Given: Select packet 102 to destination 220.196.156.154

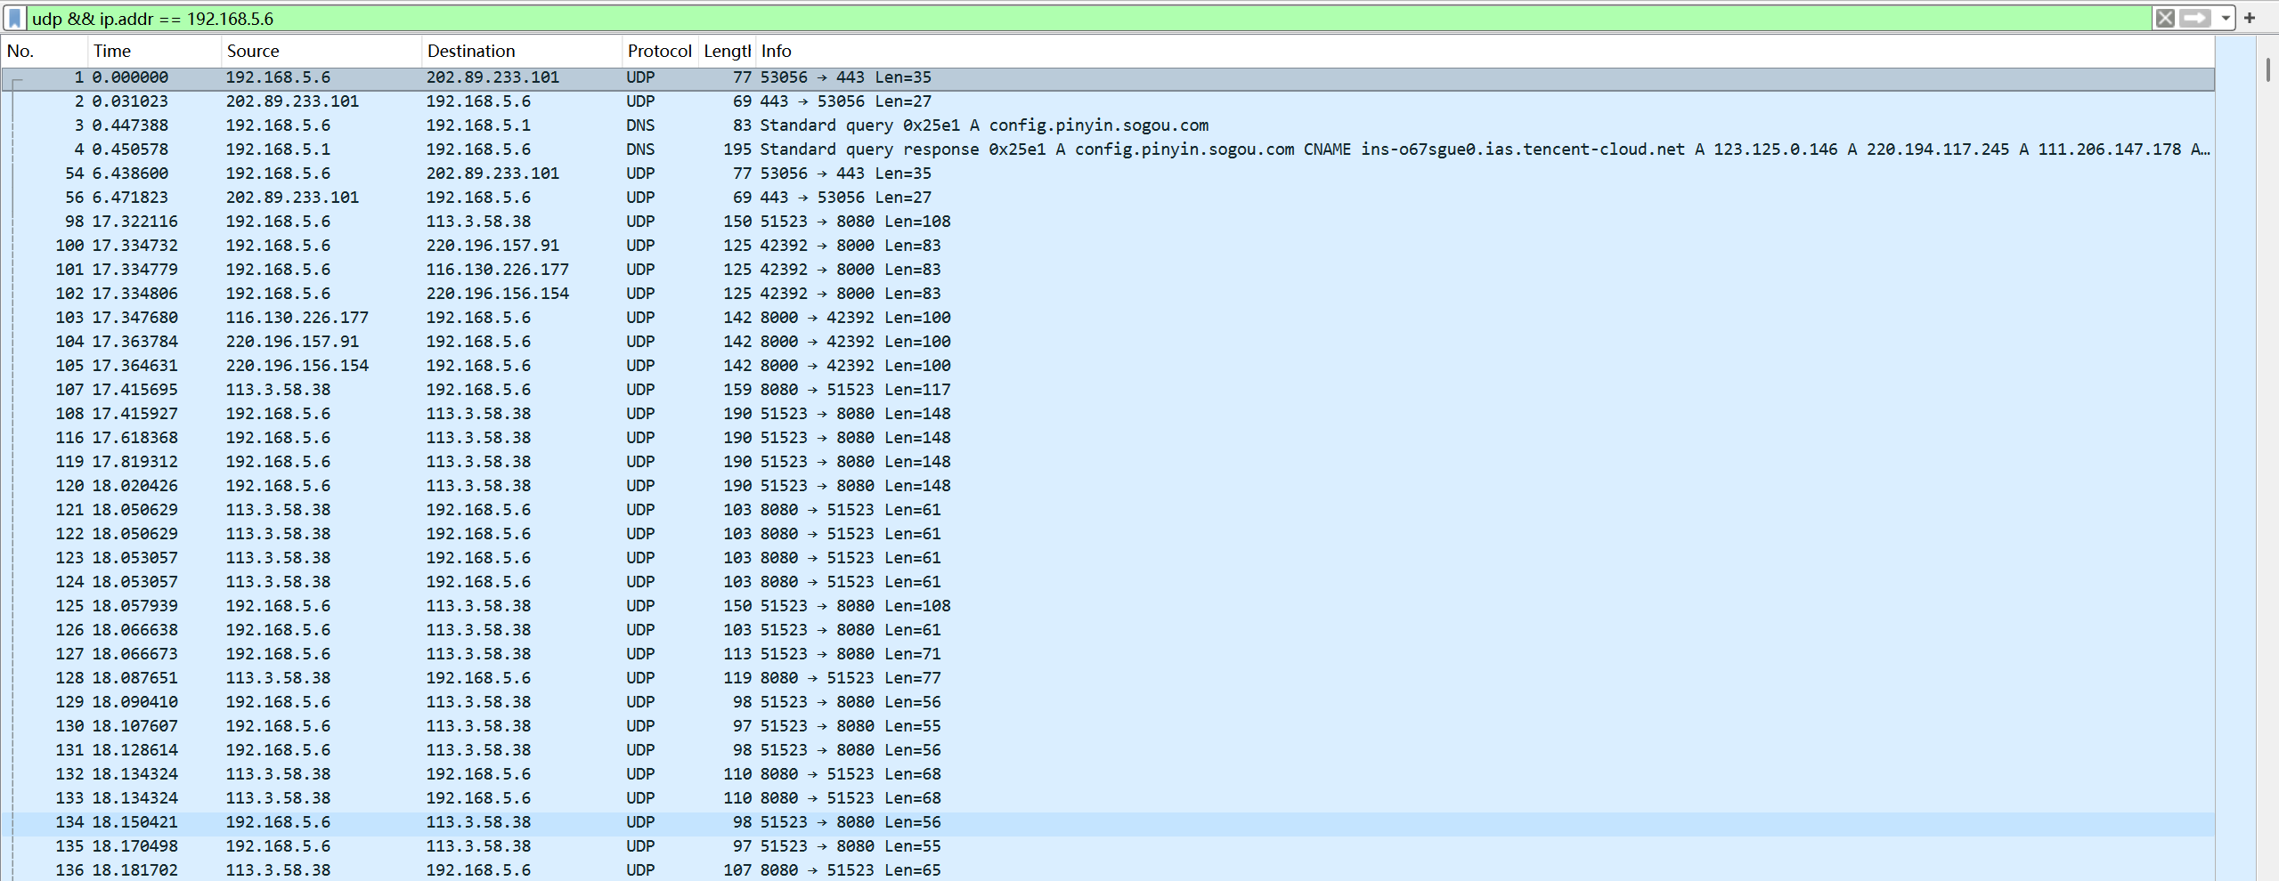Looking at the screenshot, I should [1108, 295].
